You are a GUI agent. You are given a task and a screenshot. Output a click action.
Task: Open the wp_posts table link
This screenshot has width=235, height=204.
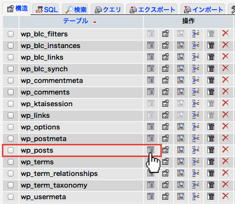[37, 150]
